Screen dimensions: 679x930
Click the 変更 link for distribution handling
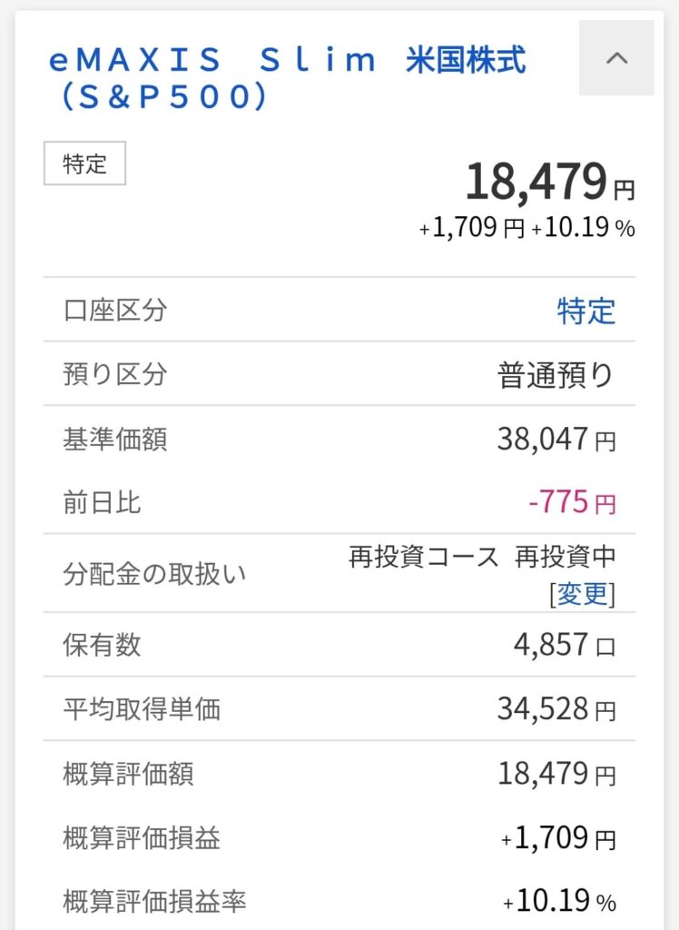pyautogui.click(x=583, y=594)
